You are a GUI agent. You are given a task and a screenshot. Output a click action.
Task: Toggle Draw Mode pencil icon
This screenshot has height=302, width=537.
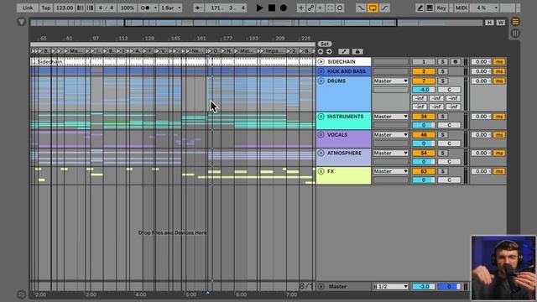420,8
